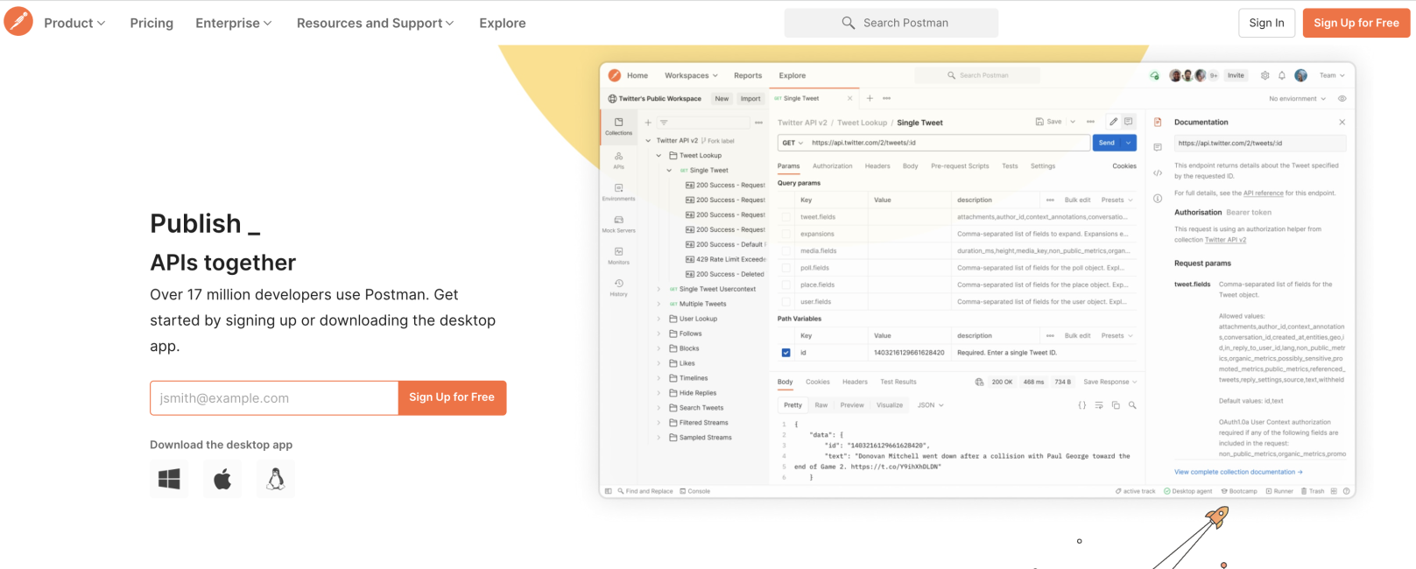The width and height of the screenshot is (1416, 569).
Task: Check the user.fields parameter checkbox
Action: tap(785, 302)
